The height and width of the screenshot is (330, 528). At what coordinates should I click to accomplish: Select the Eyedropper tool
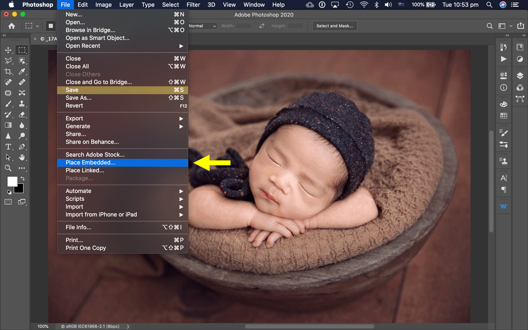coord(22,71)
